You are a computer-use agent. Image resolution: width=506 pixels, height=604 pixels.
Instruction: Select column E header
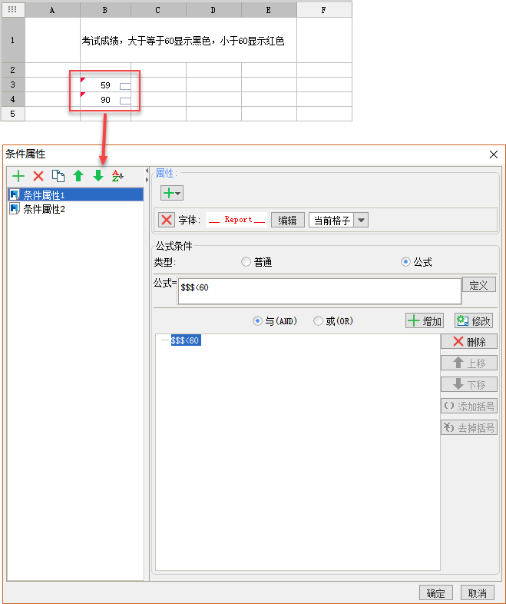coord(269,10)
